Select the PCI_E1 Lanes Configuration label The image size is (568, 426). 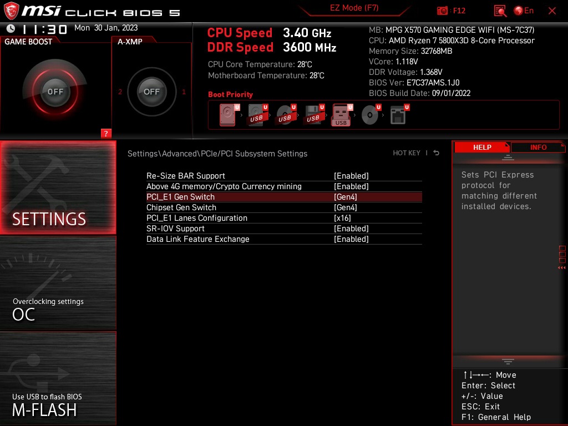coord(197,217)
